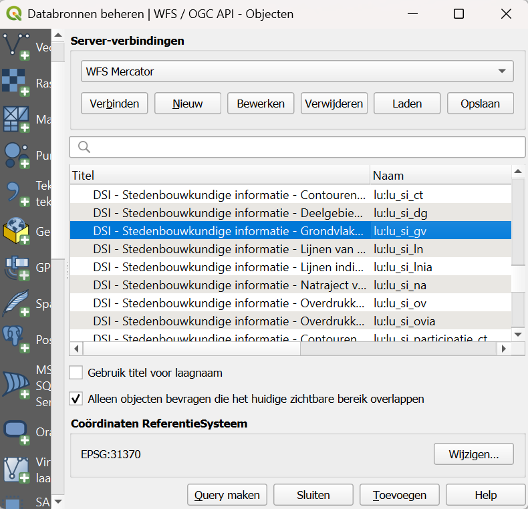Screen dimensions: 528x509
Task: Click the magnifier icon in search box
Action: [84, 147]
